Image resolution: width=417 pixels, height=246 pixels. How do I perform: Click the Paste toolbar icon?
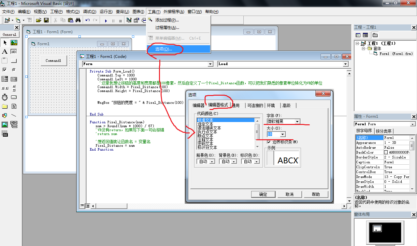click(x=70, y=20)
